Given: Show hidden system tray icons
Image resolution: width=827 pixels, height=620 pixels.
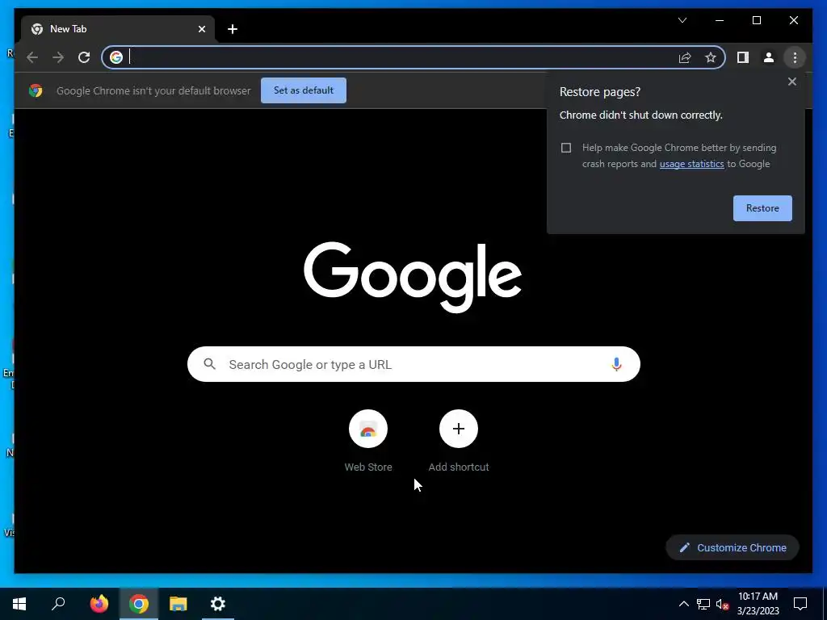Looking at the screenshot, I should (683, 604).
